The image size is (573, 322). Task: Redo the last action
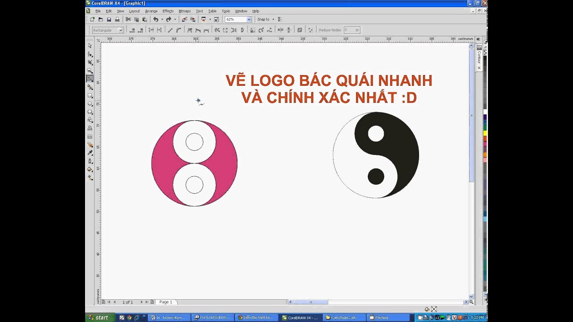click(x=168, y=19)
